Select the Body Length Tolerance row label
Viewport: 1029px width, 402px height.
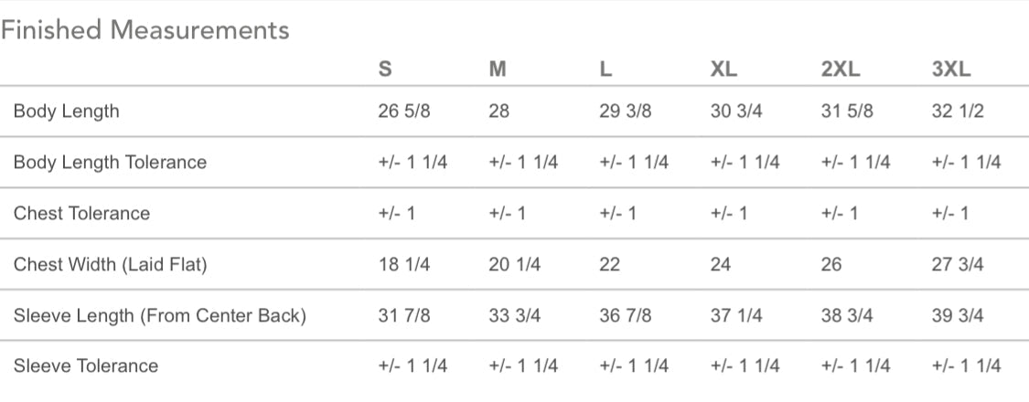click(x=111, y=162)
